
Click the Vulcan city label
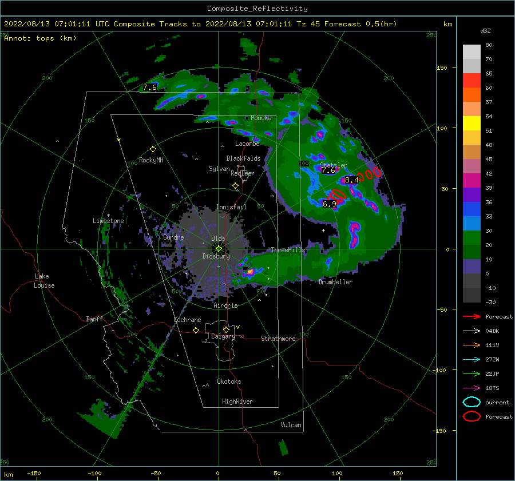pyautogui.click(x=291, y=425)
